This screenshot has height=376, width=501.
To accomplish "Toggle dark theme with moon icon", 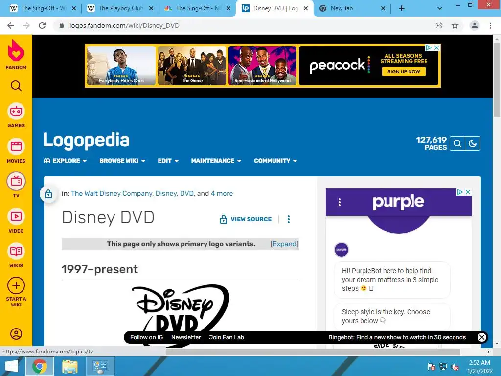I will pyautogui.click(x=473, y=143).
